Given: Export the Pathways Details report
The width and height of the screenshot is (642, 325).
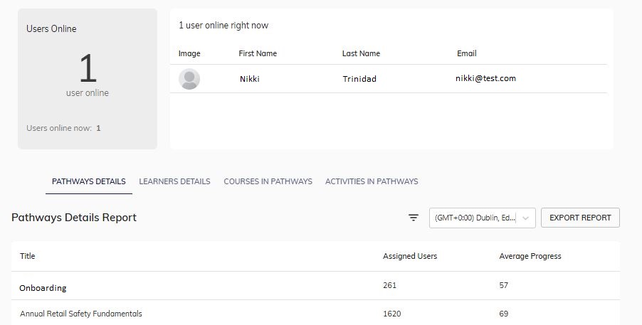Looking at the screenshot, I should (580, 218).
